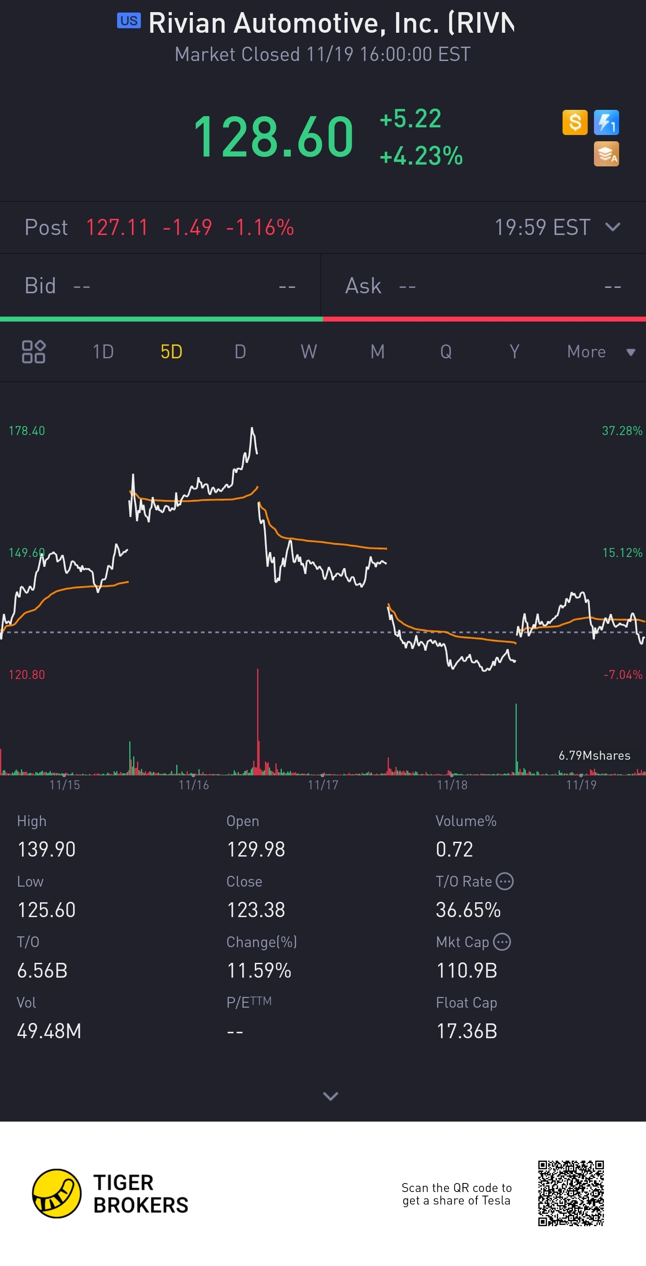Tap the T/O Rate value 36.65%
This screenshot has height=1266, width=646.
pos(468,909)
